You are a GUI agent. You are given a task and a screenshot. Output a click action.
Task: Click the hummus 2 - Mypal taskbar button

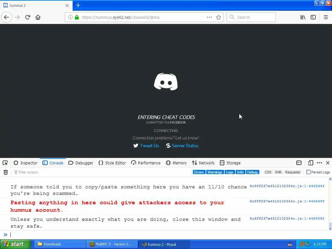pos(164,244)
